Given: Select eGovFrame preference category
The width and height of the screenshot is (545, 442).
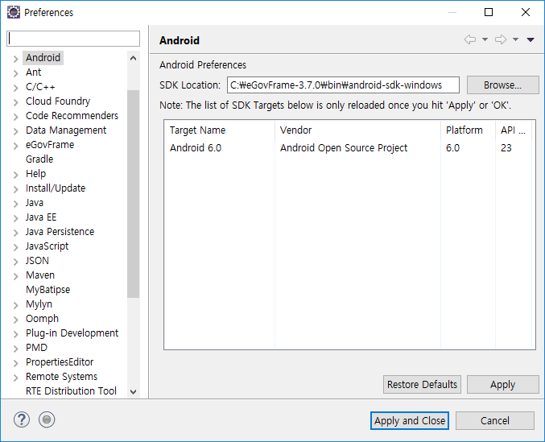Looking at the screenshot, I should (50, 145).
